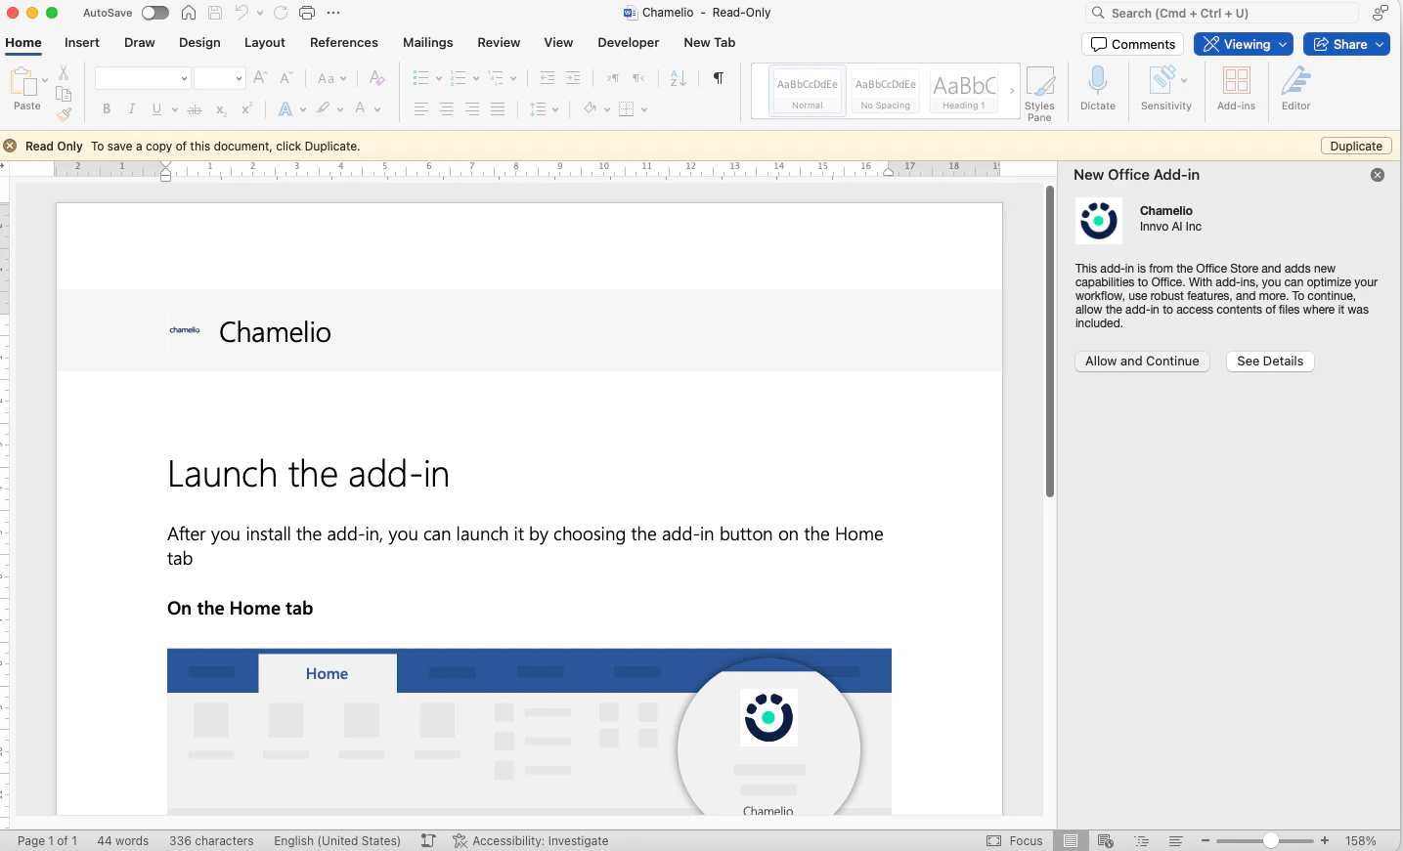
Task: Decrease paragraph indent
Action: pyautogui.click(x=548, y=78)
